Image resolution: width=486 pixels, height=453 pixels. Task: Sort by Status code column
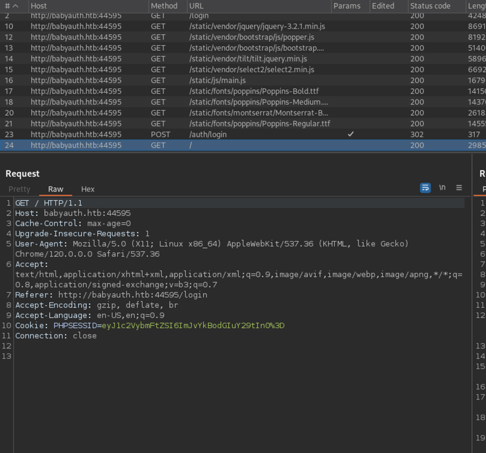pyautogui.click(x=430, y=6)
